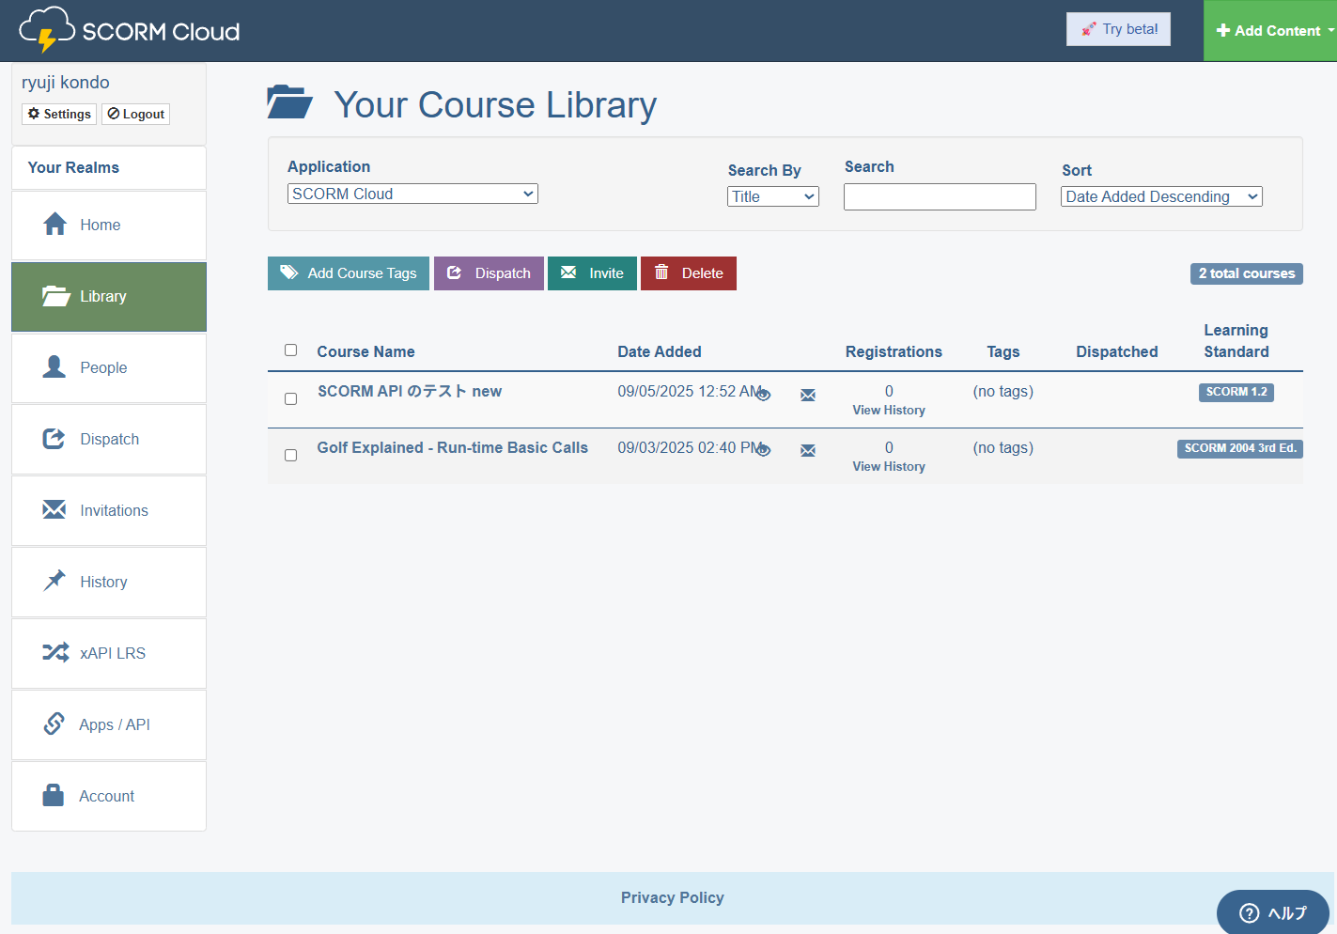Go to Dispatch in the sidebar
The image size is (1337, 934).
pos(109,439)
